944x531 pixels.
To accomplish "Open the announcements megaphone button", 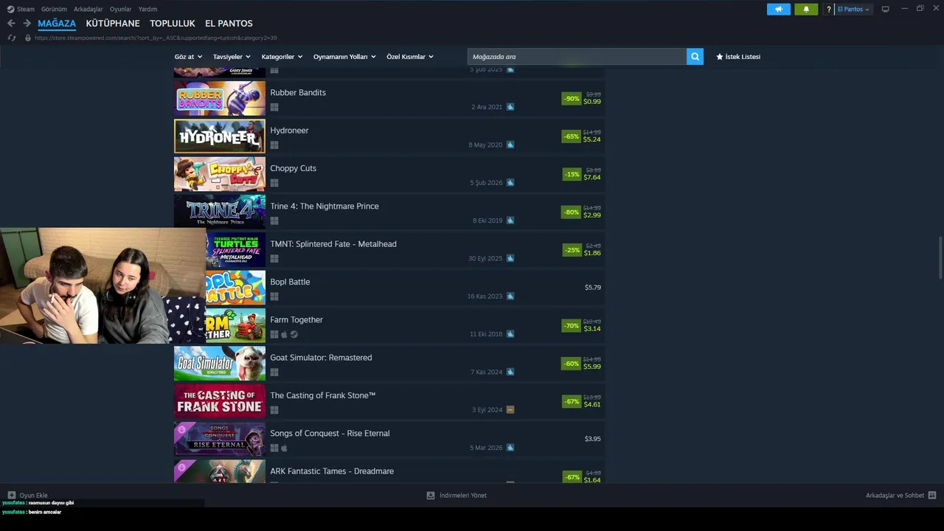I will [x=779, y=10].
